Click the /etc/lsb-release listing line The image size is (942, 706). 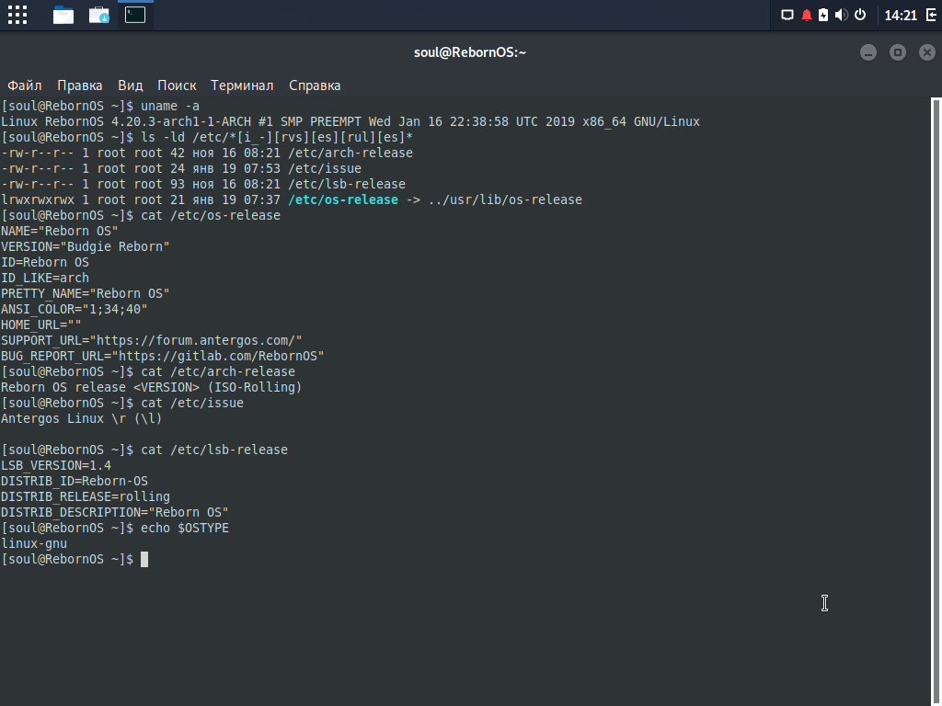click(203, 184)
